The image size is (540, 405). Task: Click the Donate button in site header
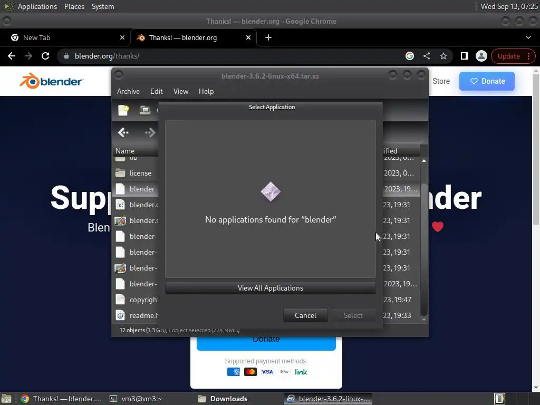pyautogui.click(x=487, y=81)
